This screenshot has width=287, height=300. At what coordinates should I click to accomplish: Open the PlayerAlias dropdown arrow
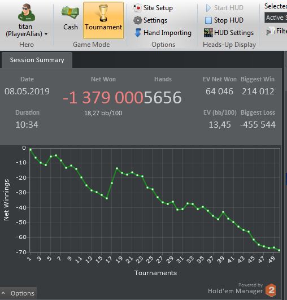click(x=46, y=34)
